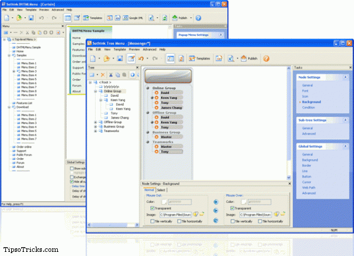
Task: Click Google XML button in DHTMLMenu toolbar
Action: [x=133, y=18]
